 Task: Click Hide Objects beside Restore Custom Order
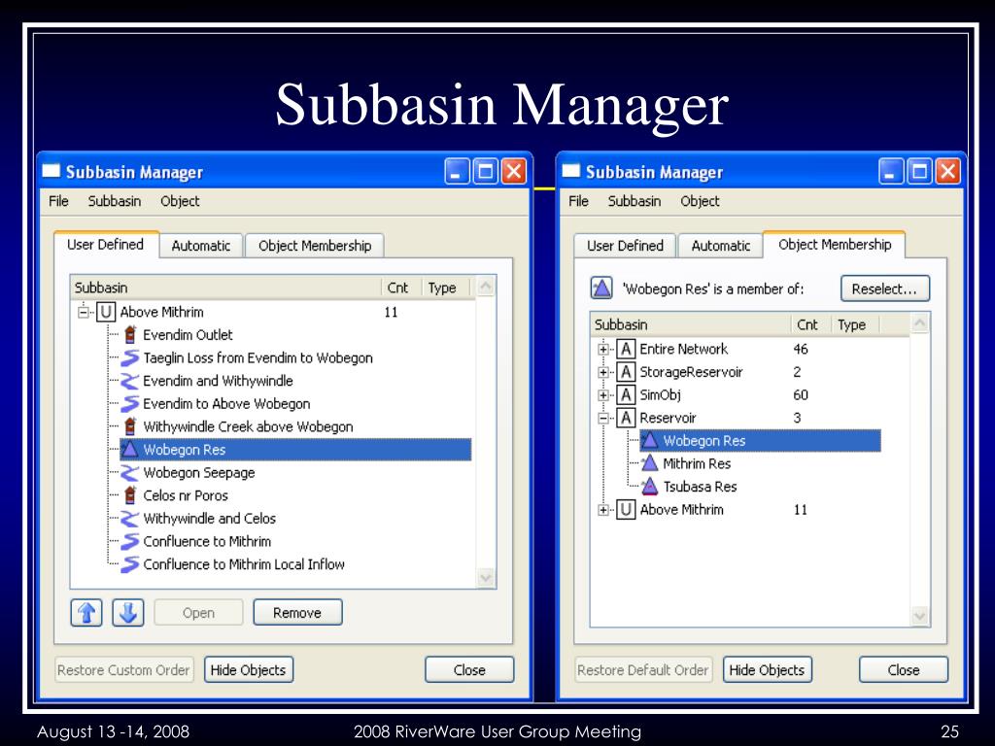pos(248,670)
